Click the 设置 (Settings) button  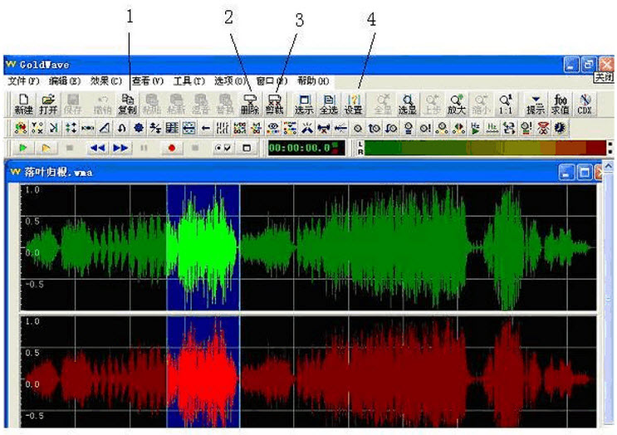coord(354,103)
